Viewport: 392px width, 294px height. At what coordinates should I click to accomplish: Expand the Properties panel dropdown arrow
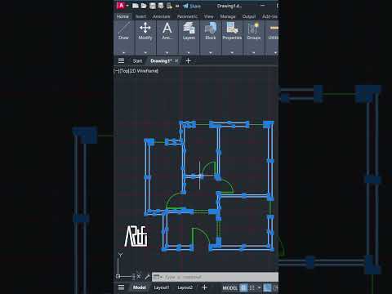pos(232,52)
